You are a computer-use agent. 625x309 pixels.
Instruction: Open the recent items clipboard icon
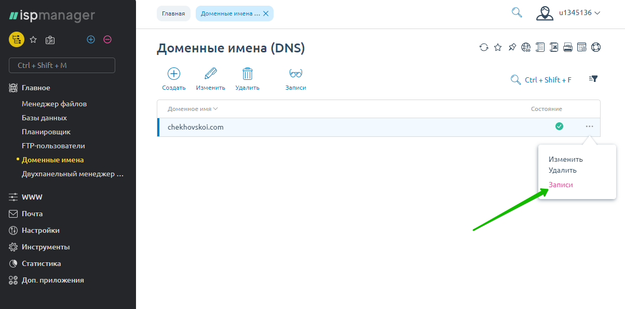click(x=50, y=39)
